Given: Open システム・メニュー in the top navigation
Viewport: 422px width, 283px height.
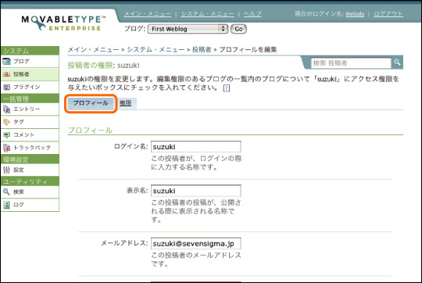Looking at the screenshot, I should click(x=208, y=14).
